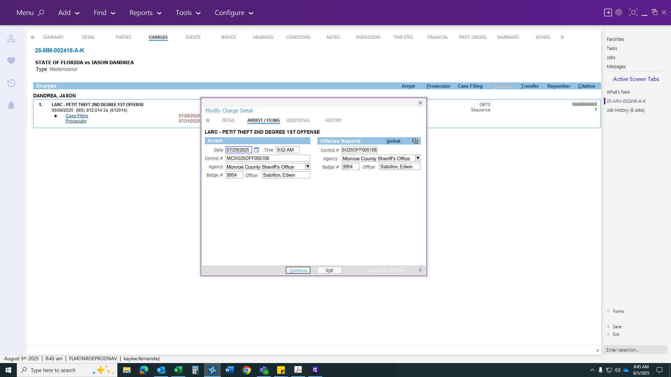Expand the Reports menu

click(x=145, y=13)
